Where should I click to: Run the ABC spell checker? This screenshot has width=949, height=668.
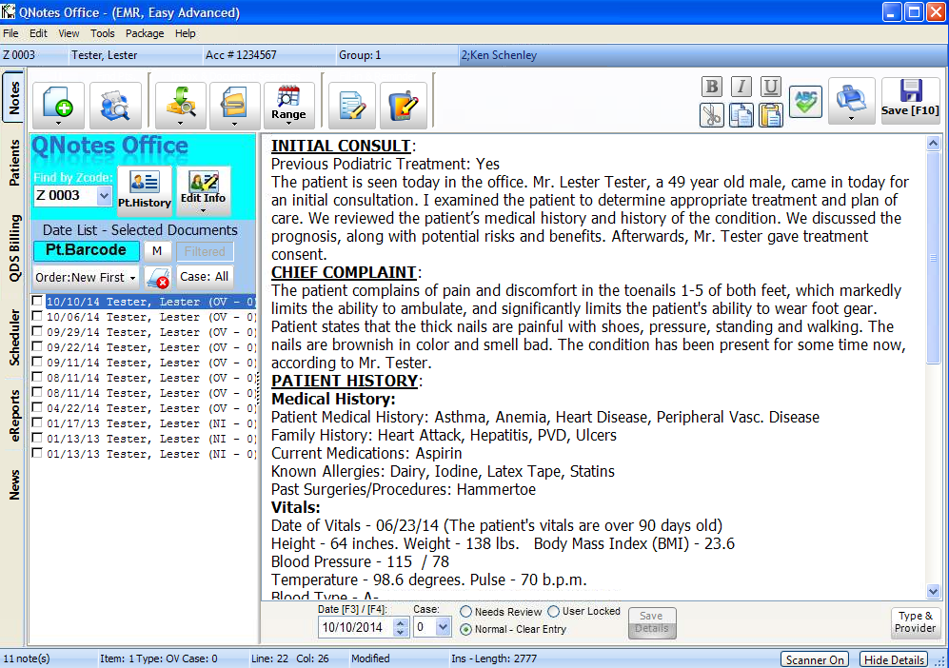[805, 102]
